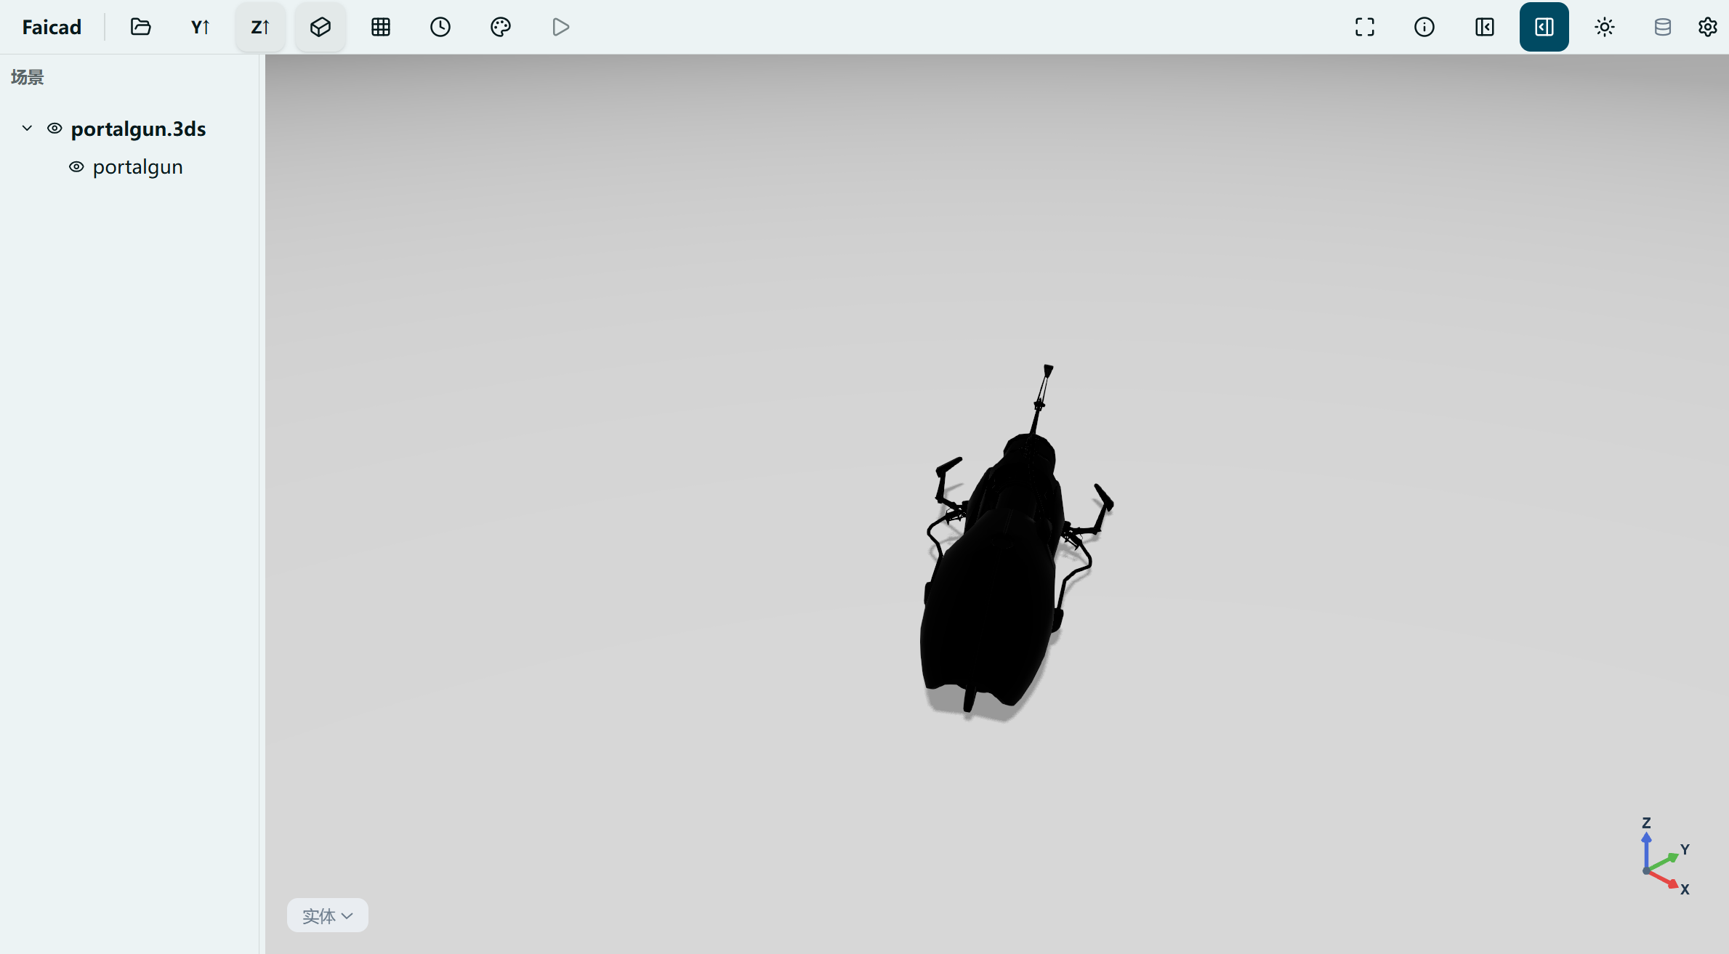Open the info panel icon
Screen dimensions: 1729x954
[x=1424, y=27]
